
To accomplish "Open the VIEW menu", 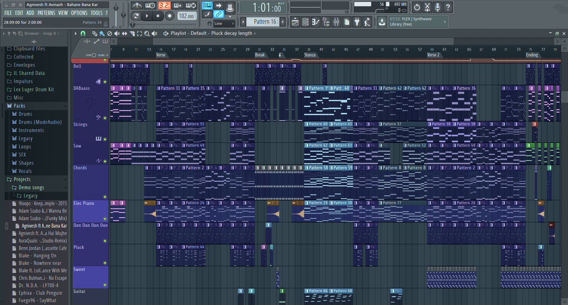I will tap(63, 13).
